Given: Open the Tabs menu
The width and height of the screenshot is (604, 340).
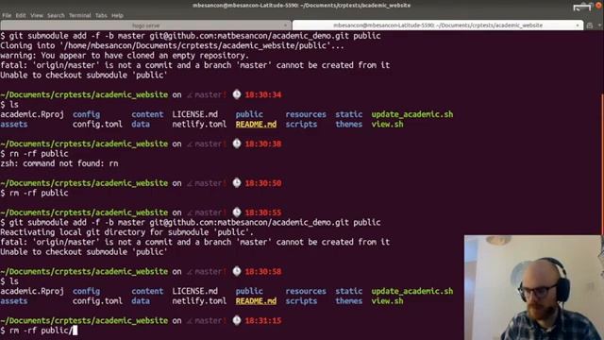Looking at the screenshot, I should pyautogui.click(x=101, y=15).
